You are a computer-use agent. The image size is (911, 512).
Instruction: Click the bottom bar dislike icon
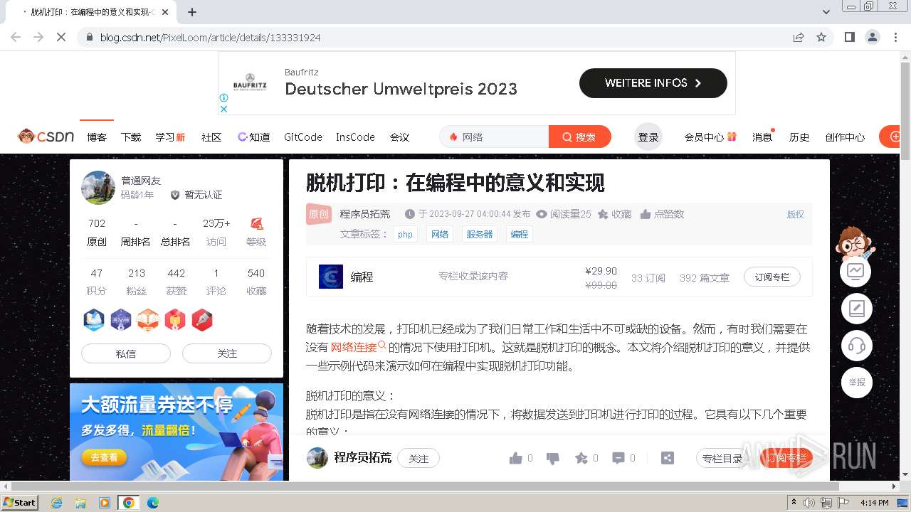pyautogui.click(x=552, y=458)
